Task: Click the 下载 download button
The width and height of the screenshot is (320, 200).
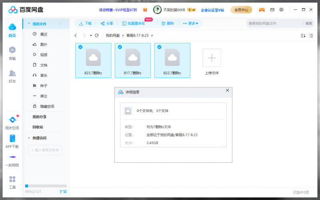Action: 85,24
